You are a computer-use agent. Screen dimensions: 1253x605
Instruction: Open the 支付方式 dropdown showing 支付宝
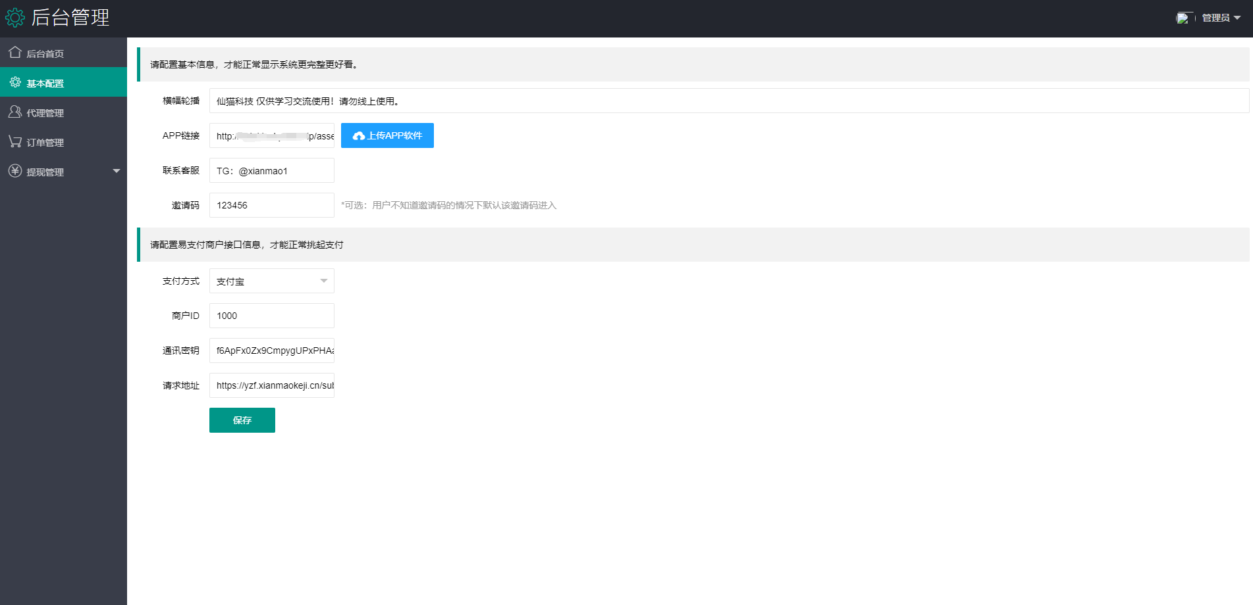click(272, 281)
